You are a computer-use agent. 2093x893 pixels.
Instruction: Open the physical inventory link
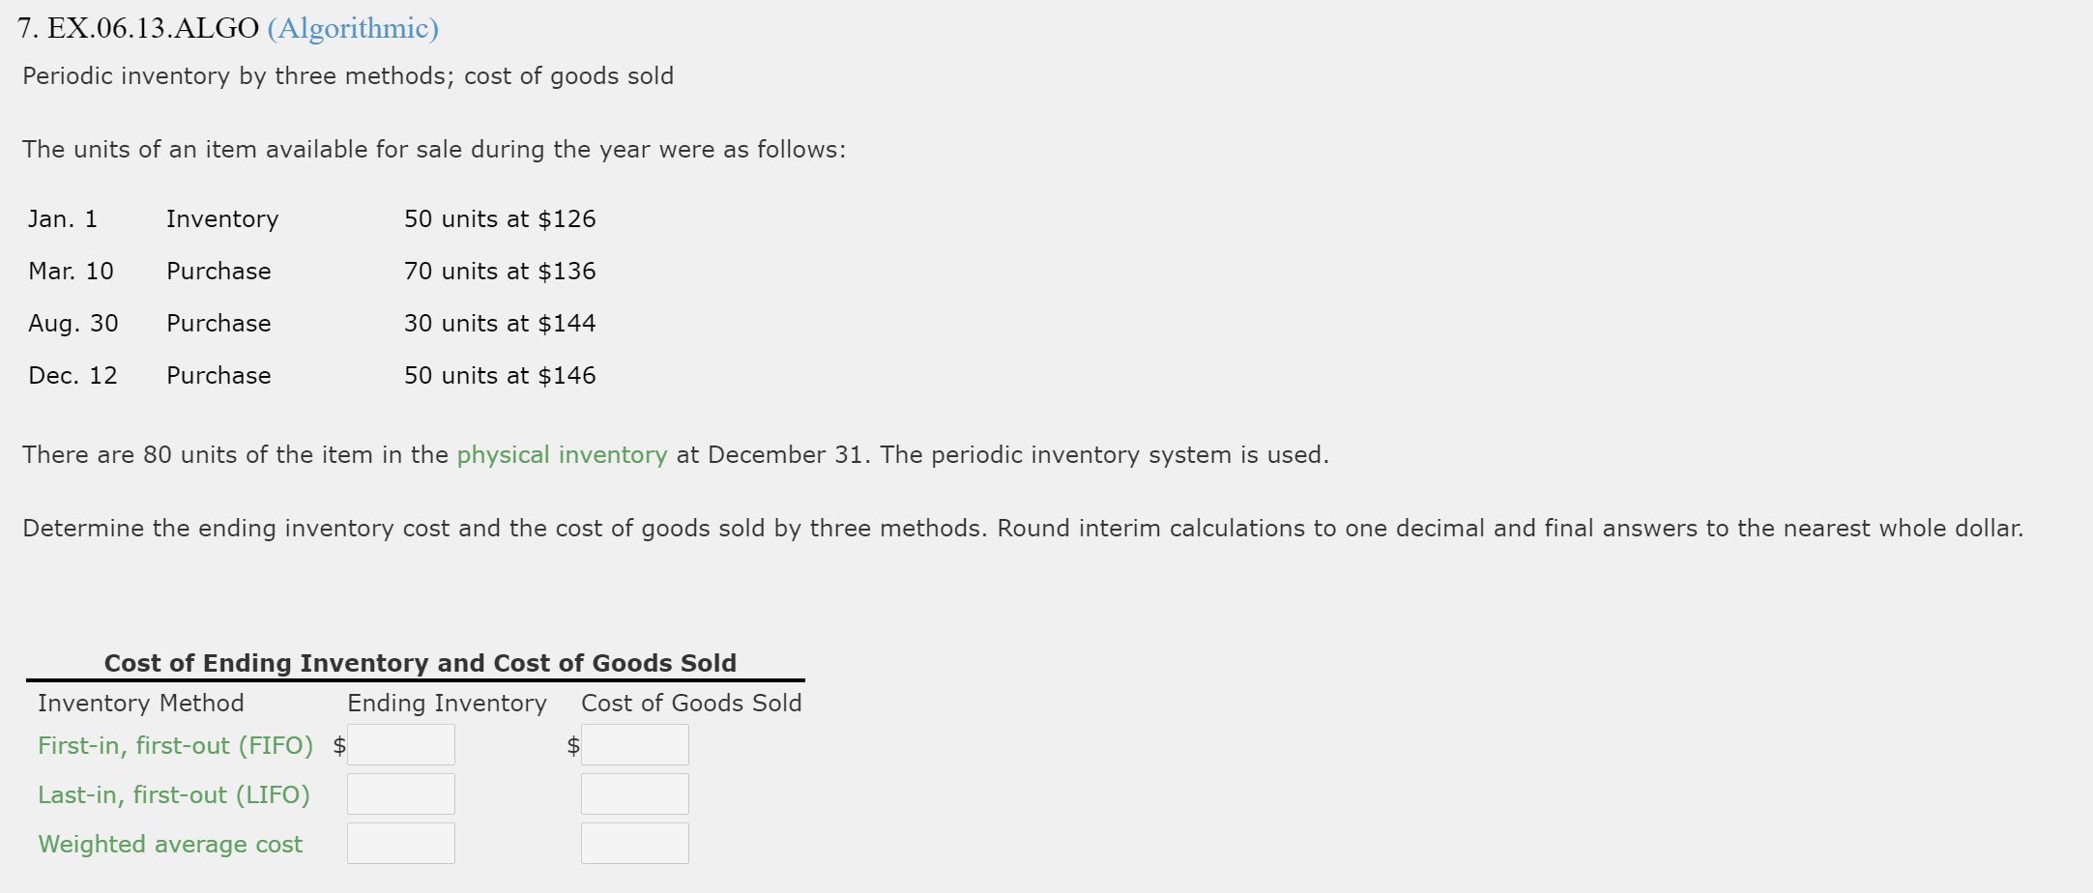(x=561, y=454)
